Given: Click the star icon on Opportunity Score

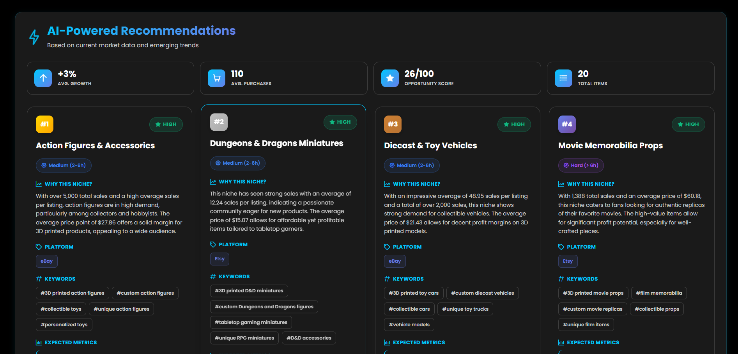Looking at the screenshot, I should click(x=390, y=78).
